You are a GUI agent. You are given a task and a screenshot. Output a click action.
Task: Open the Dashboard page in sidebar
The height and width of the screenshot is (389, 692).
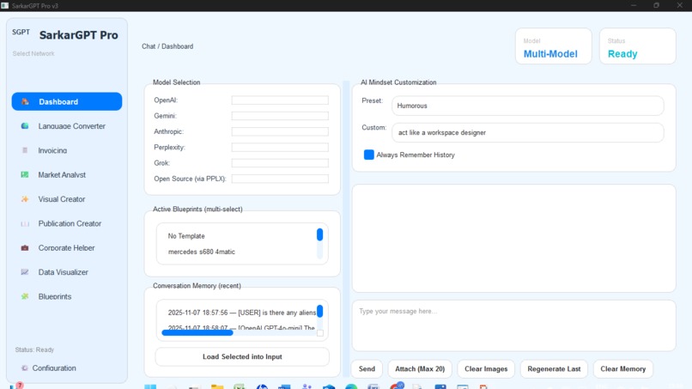coord(67,101)
